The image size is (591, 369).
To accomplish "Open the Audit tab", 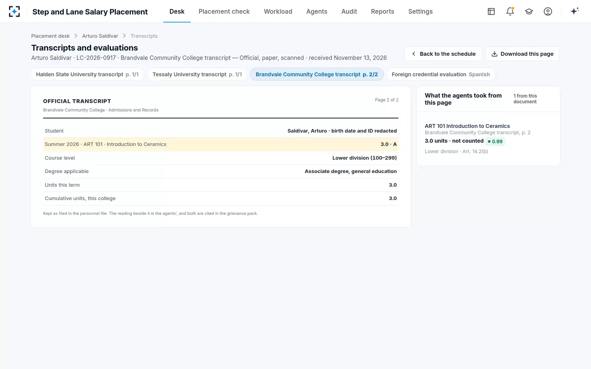I will coord(349,11).
